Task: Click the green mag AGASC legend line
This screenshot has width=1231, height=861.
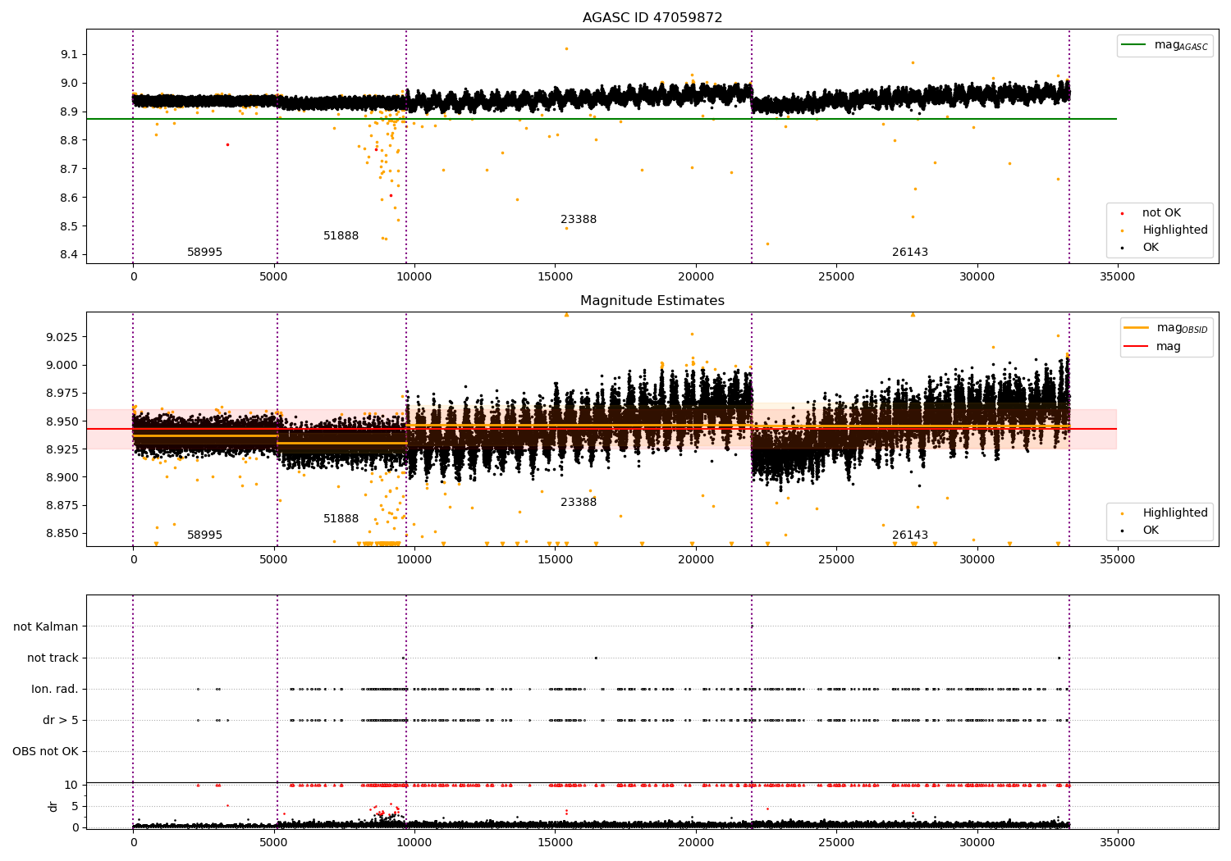Action: (x=1133, y=45)
